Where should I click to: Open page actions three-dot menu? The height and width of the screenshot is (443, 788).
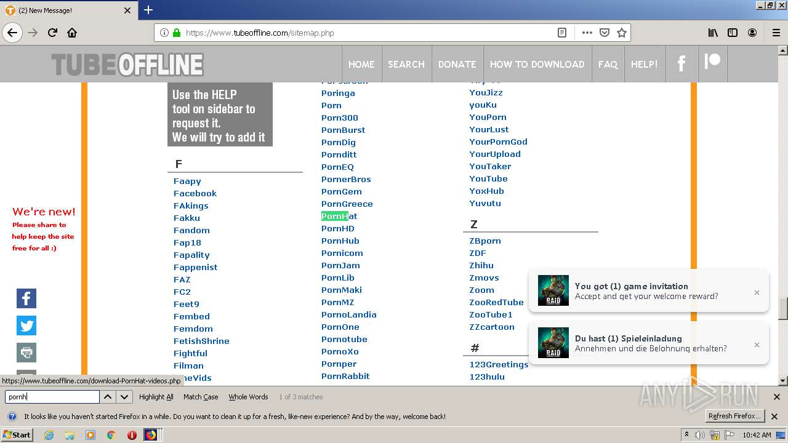click(587, 33)
